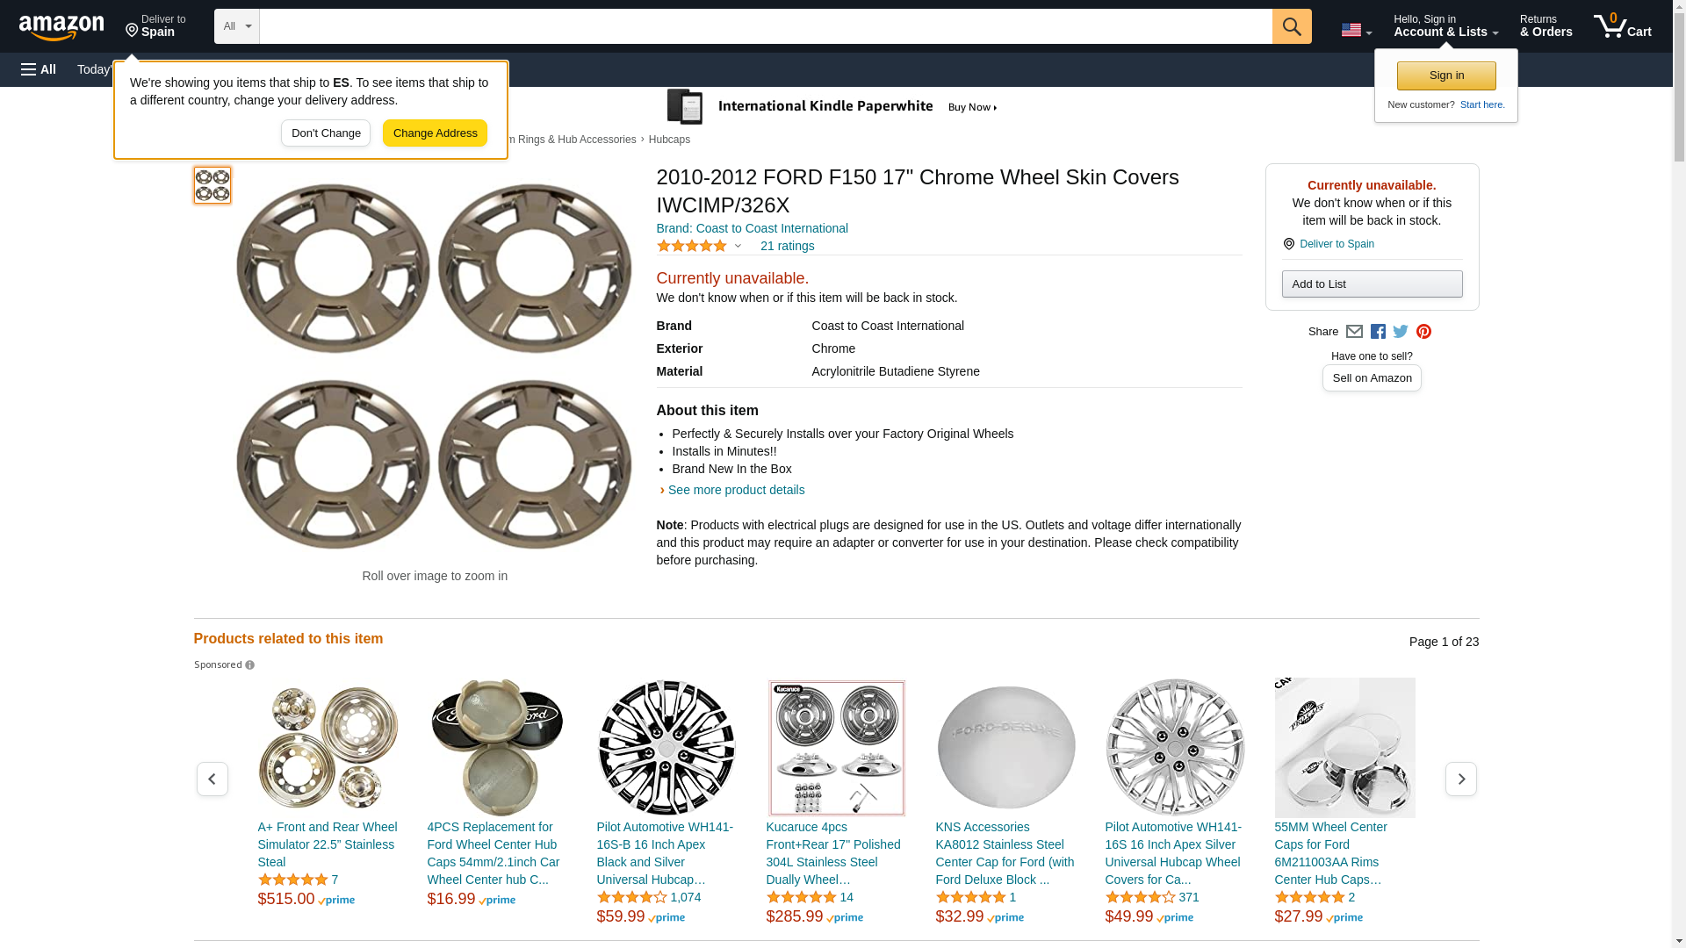Open Account & Lists menu
This screenshot has width=1686, height=948.
point(1445,26)
